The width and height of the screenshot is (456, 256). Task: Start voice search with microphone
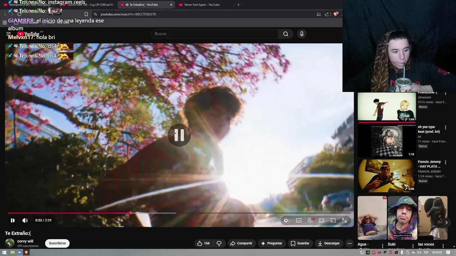(302, 34)
